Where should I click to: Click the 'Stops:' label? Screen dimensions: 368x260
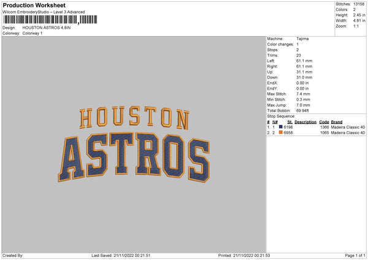click(x=273, y=50)
